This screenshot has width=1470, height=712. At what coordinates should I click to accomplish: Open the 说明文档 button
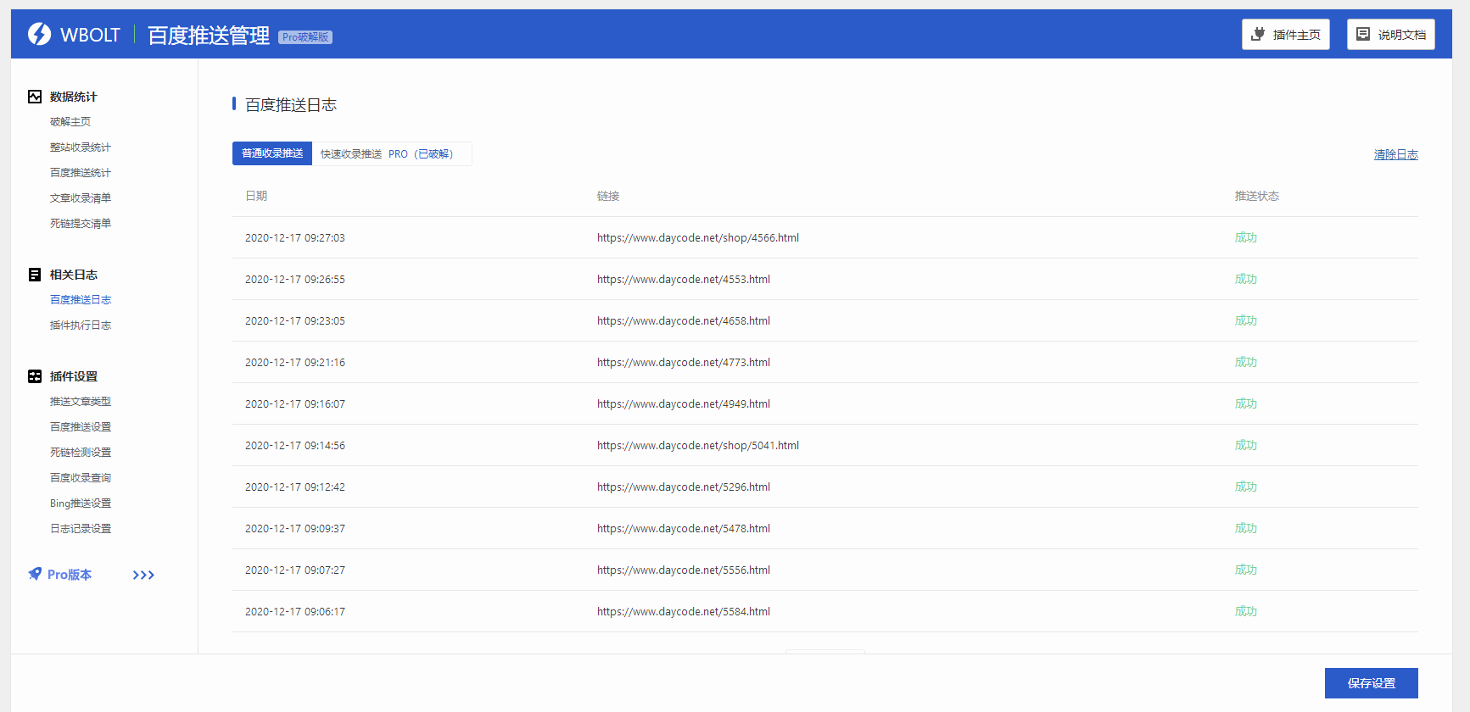1391,34
